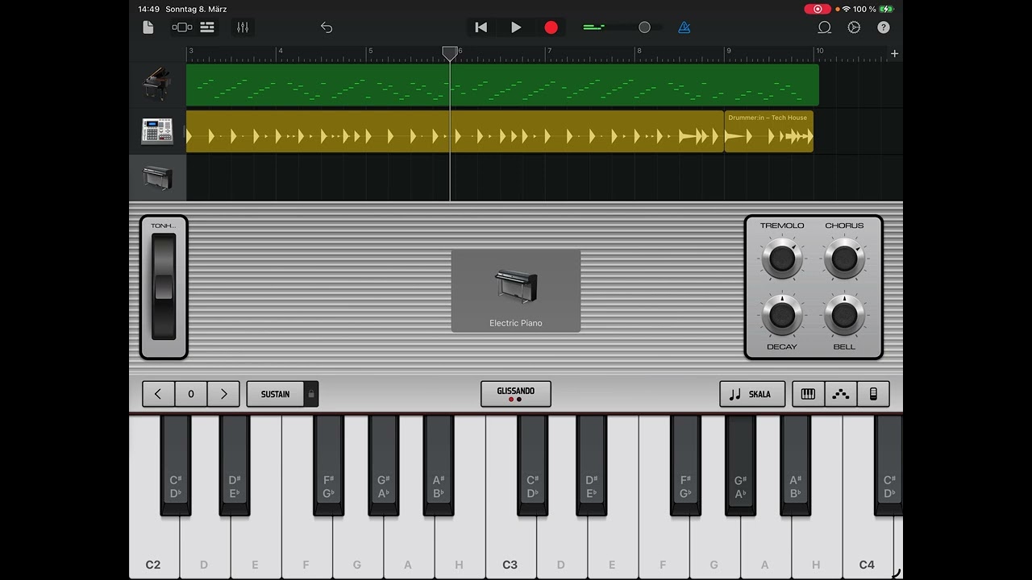This screenshot has width=1032, height=580.
Task: Open the arpeggiator settings
Action: pyautogui.click(x=841, y=394)
